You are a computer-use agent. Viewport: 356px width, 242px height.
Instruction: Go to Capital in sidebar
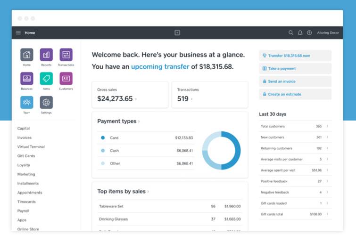point(24,129)
